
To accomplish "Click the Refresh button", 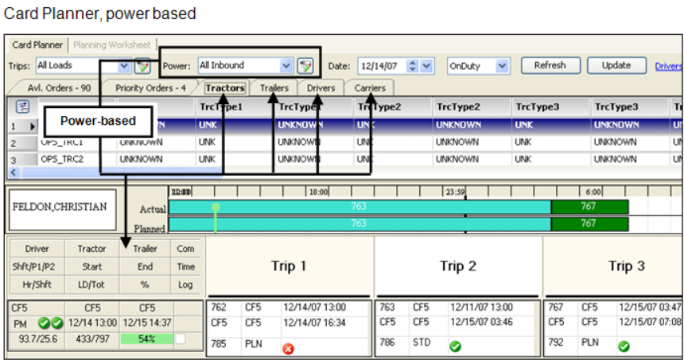I will [x=550, y=66].
